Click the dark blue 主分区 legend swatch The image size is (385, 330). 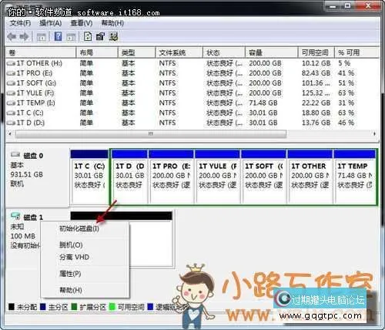[43, 307]
